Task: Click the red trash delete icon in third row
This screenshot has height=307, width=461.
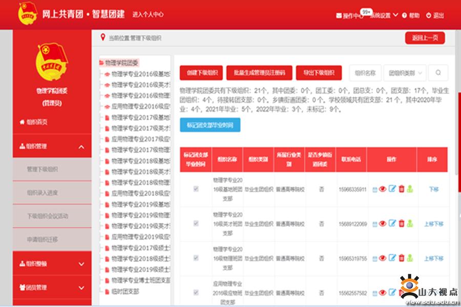Action: (402, 258)
